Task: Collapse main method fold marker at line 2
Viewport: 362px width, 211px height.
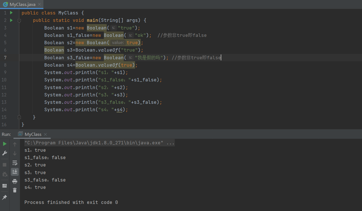Action: click(x=19, y=20)
